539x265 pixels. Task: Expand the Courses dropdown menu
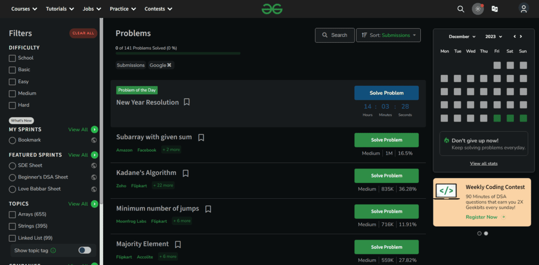[x=24, y=9]
